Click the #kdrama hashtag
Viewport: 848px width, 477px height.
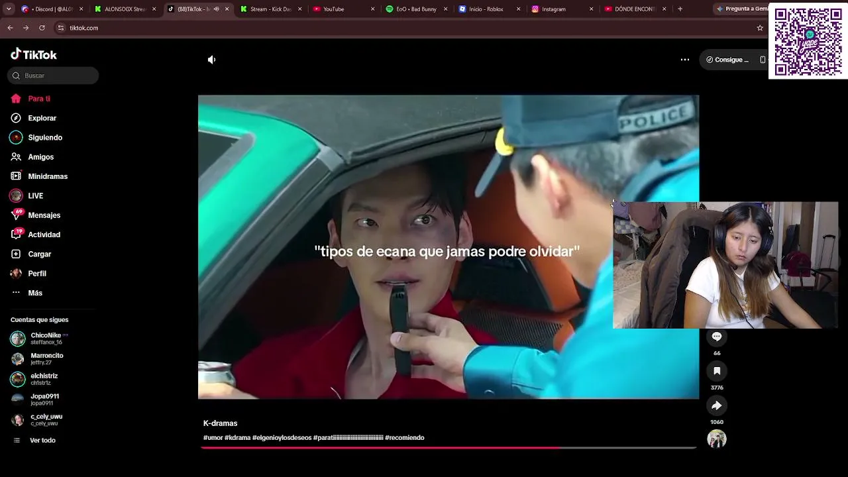pos(237,438)
